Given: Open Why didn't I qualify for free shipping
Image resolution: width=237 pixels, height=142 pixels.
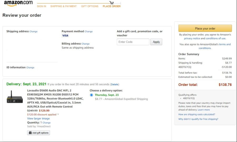Looking at the screenshot, I should (x=198, y=119).
